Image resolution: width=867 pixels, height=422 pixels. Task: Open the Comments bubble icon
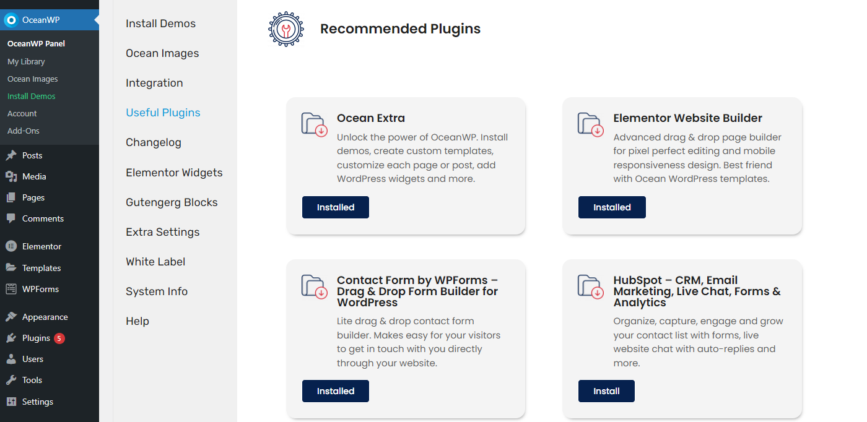point(11,218)
